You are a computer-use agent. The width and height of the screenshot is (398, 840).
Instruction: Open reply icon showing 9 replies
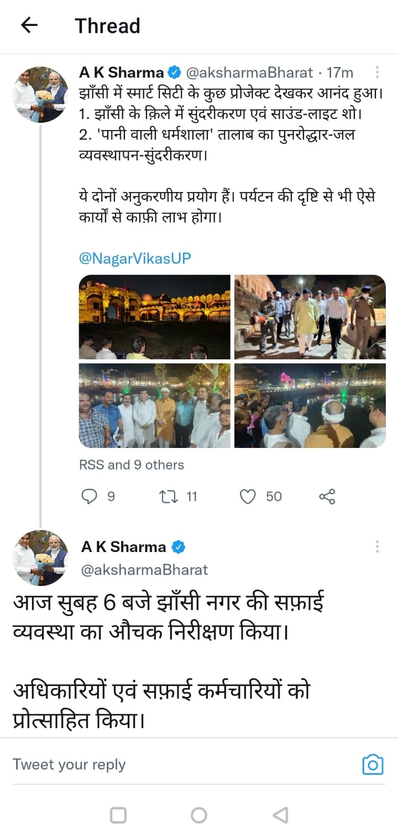(x=90, y=497)
